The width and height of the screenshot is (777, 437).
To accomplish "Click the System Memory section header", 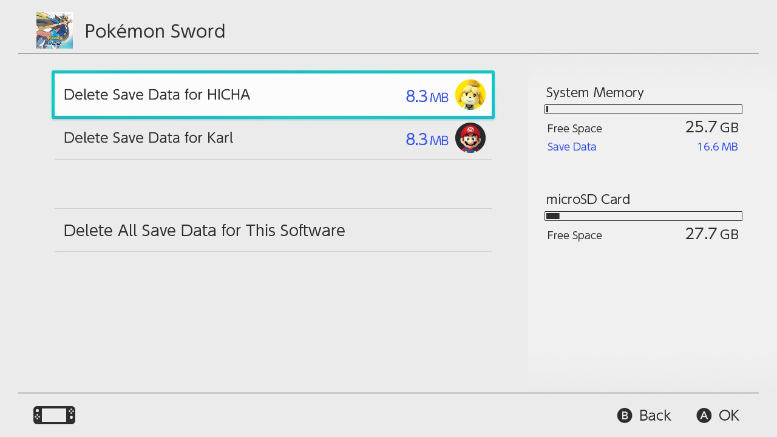I will [x=595, y=92].
